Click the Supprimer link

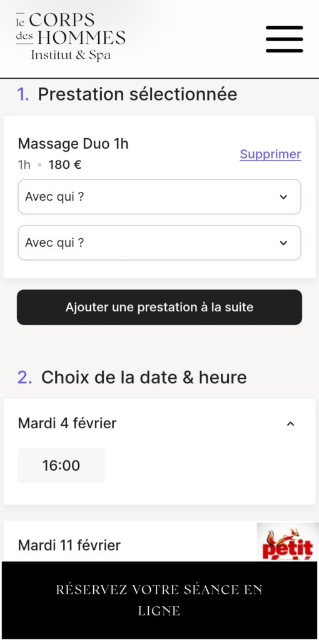(270, 154)
